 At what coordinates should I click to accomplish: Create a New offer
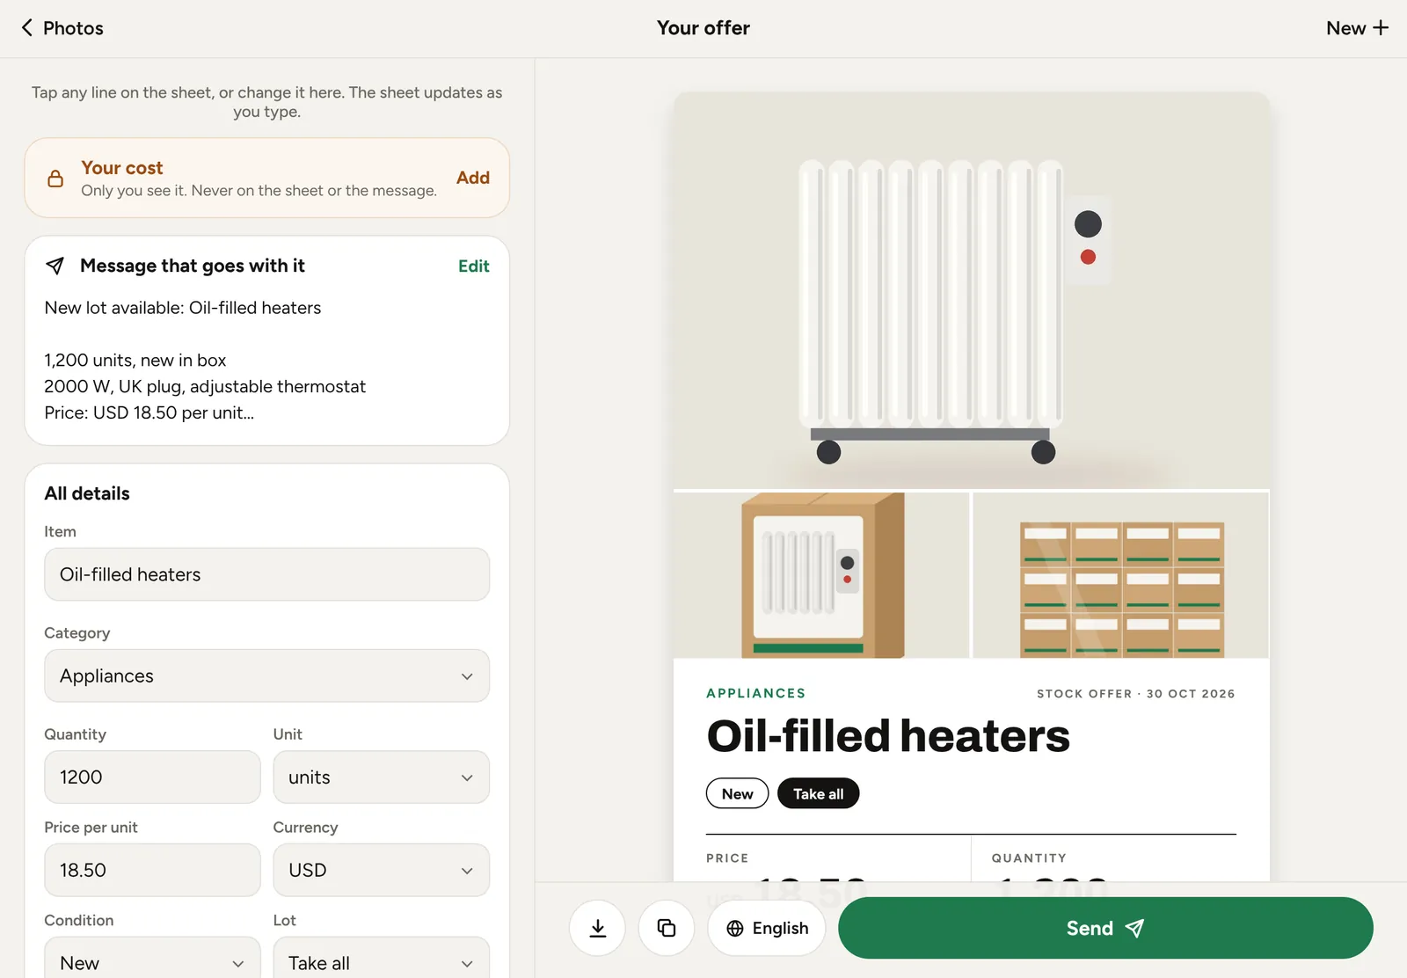[1357, 28]
